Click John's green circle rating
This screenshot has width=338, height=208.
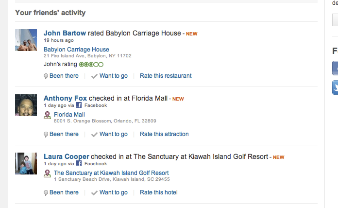click(x=91, y=64)
